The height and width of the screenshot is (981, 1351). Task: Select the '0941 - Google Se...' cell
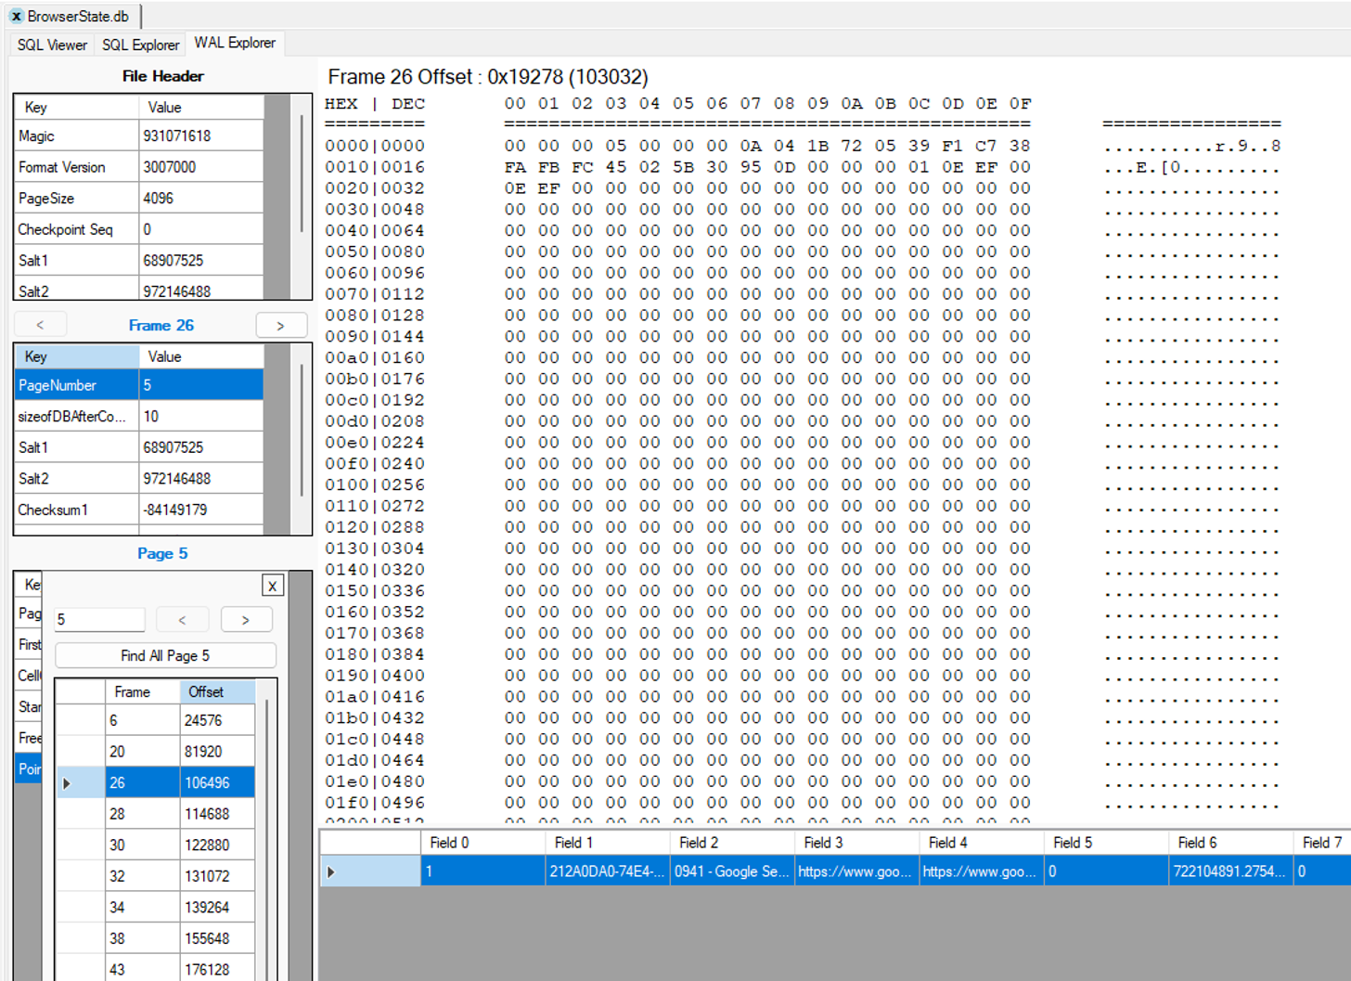coord(732,871)
